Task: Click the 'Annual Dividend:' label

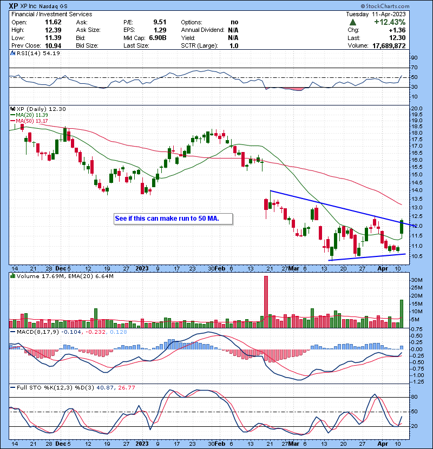Action: point(202,30)
